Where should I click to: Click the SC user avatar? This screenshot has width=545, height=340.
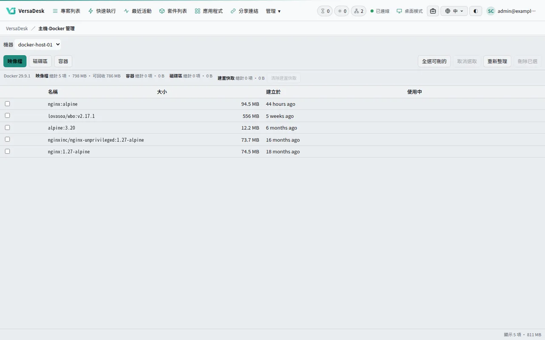click(x=491, y=11)
